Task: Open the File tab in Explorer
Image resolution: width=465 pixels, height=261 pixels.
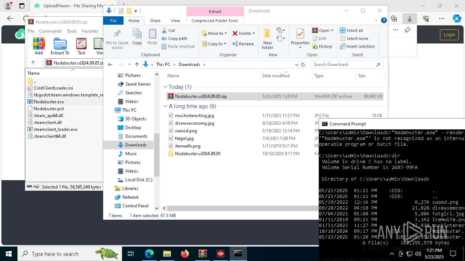Action: [113, 21]
